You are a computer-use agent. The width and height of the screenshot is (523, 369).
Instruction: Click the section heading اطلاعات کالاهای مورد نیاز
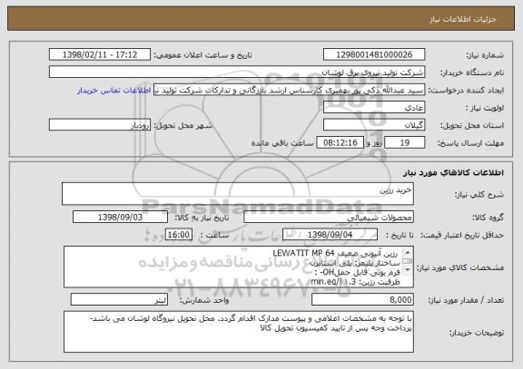coord(453,173)
